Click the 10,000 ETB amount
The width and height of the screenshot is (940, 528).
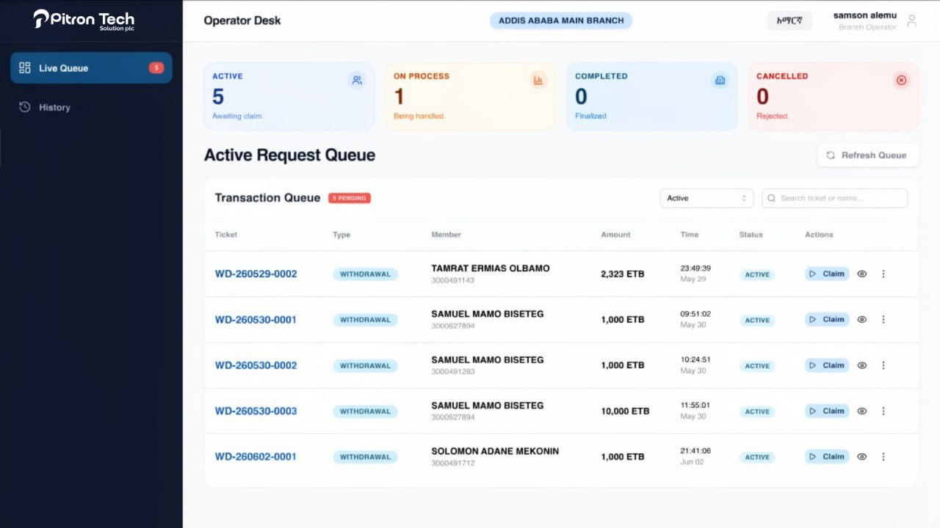tap(626, 411)
